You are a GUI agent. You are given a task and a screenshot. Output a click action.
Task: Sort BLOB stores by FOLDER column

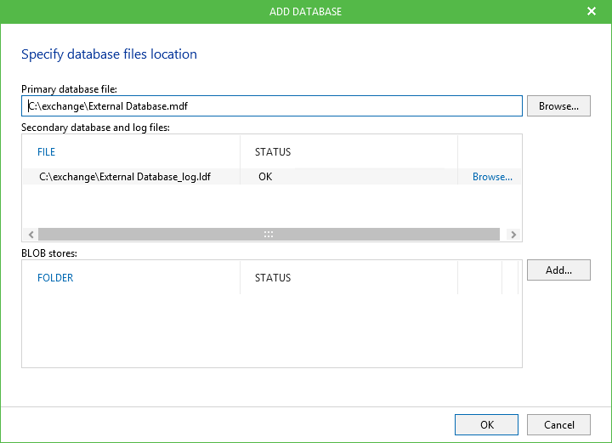click(x=55, y=278)
